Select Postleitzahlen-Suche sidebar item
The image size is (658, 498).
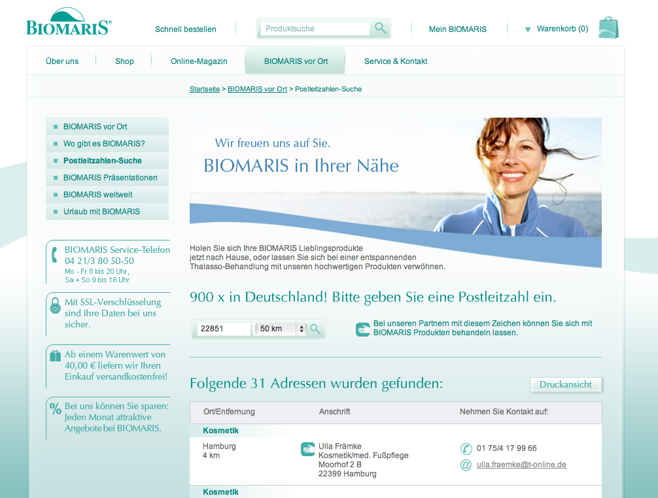click(107, 161)
